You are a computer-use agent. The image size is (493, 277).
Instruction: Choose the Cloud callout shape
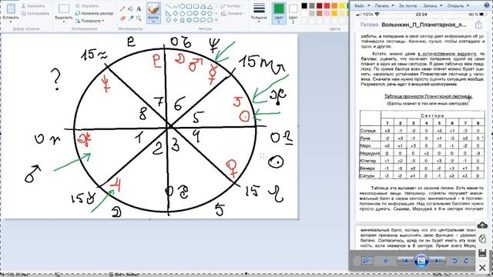(210, 20)
